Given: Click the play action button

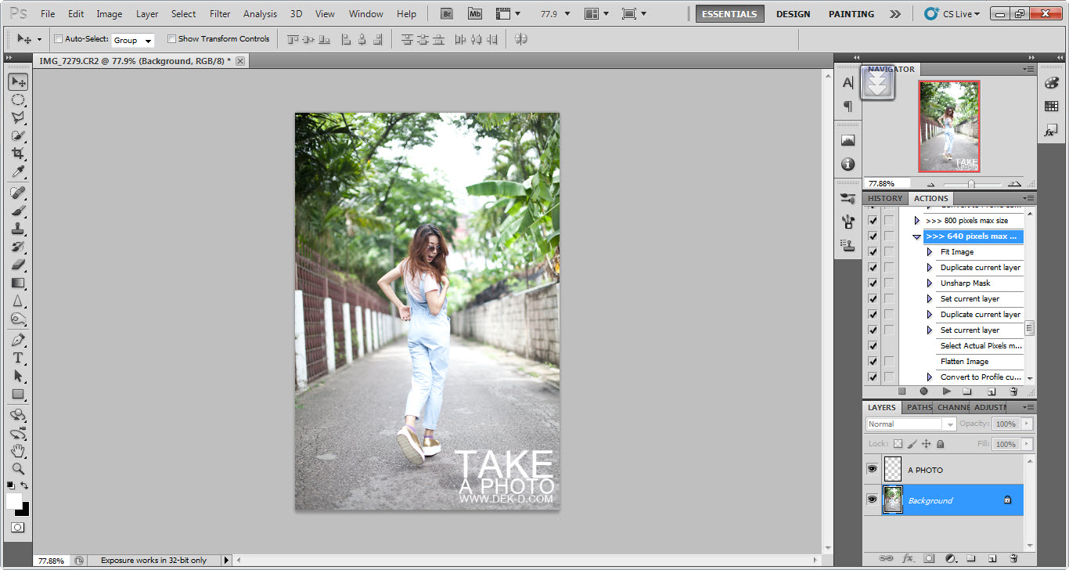Looking at the screenshot, I should pyautogui.click(x=946, y=391).
